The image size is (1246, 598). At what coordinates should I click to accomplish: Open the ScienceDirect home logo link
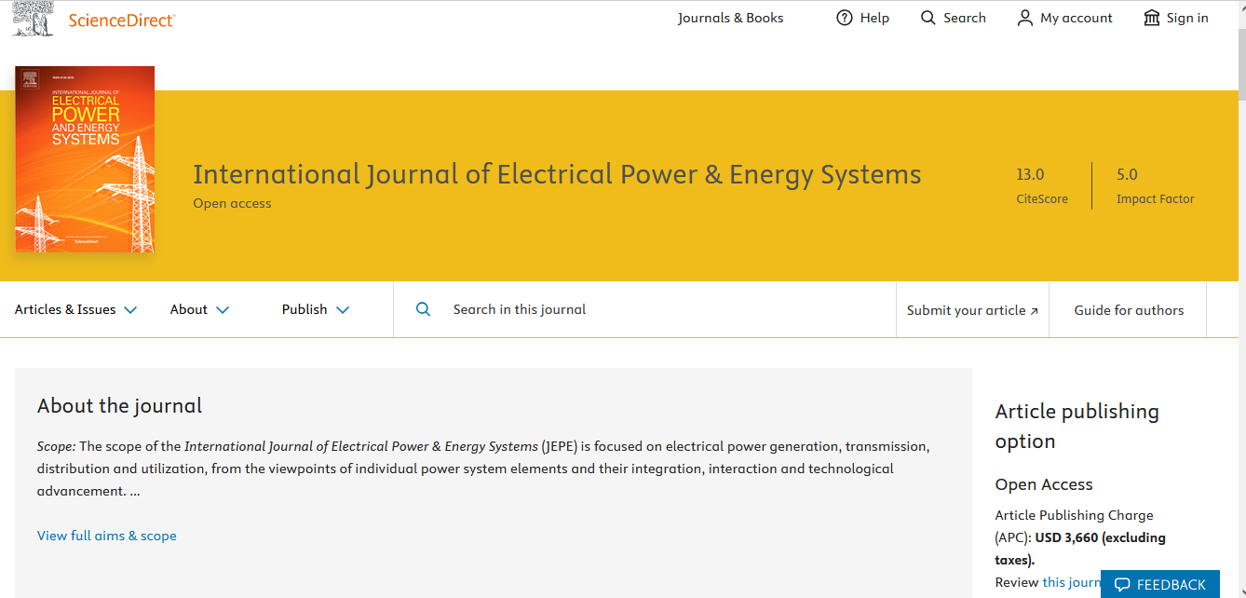pyautogui.click(x=121, y=20)
